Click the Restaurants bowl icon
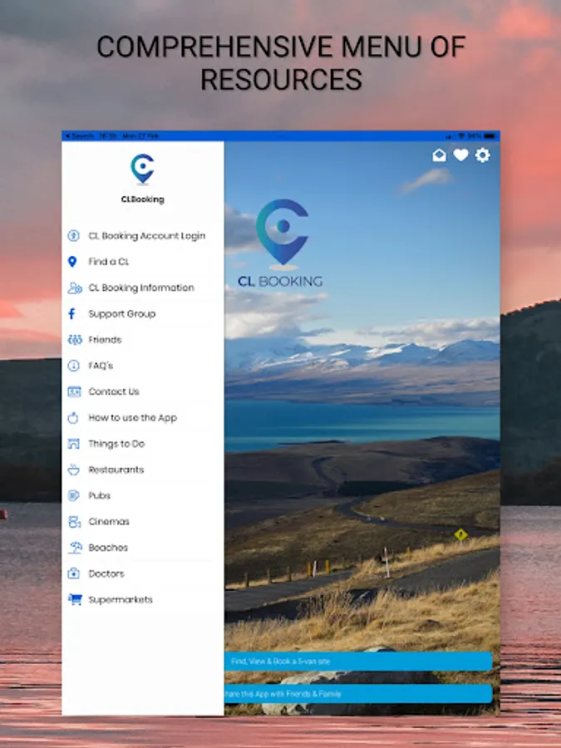 click(x=73, y=470)
